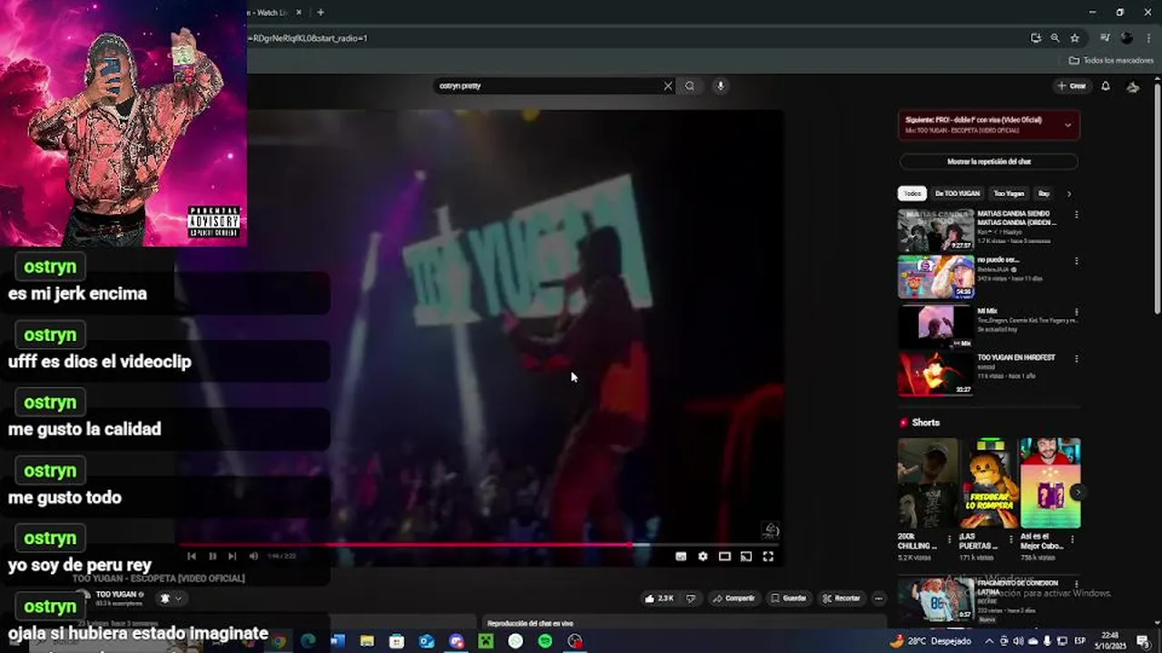Open Spotify from taskbar

pyautogui.click(x=545, y=641)
